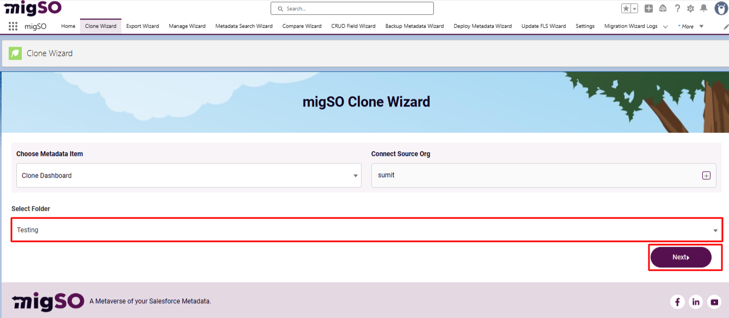Click the YouTube icon in the footer
Screen dimensions: 729x318
click(714, 302)
